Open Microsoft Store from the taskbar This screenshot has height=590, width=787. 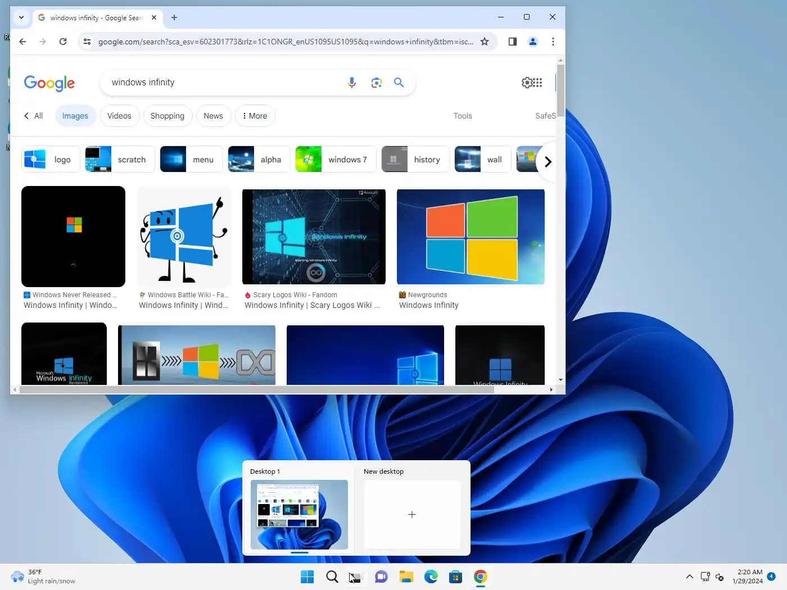pos(456,577)
